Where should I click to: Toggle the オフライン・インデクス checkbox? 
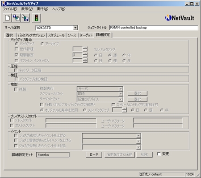tap(17, 61)
